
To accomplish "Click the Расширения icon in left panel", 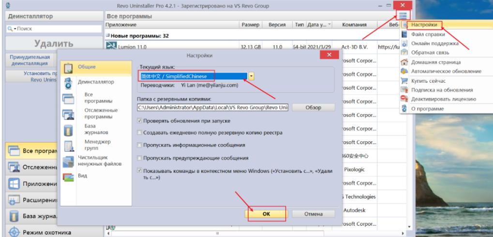I will (x=14, y=200).
